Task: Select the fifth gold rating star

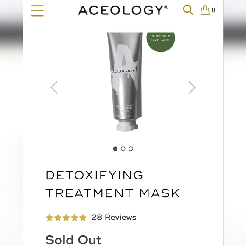Action: tap(83, 218)
